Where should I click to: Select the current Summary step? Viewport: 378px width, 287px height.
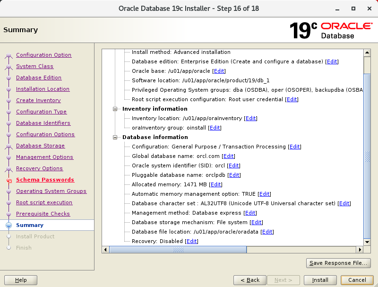pos(30,225)
